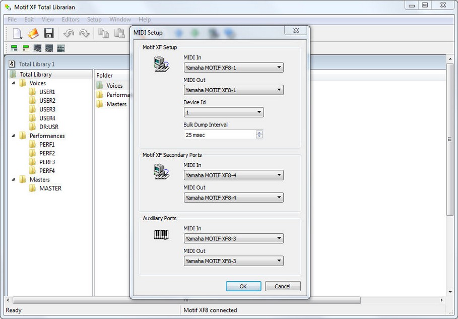Click the Copy icon in toolbar

103,34
